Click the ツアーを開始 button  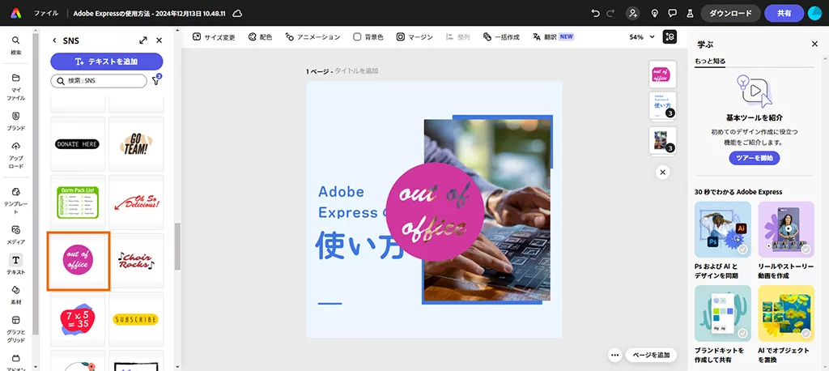click(755, 158)
